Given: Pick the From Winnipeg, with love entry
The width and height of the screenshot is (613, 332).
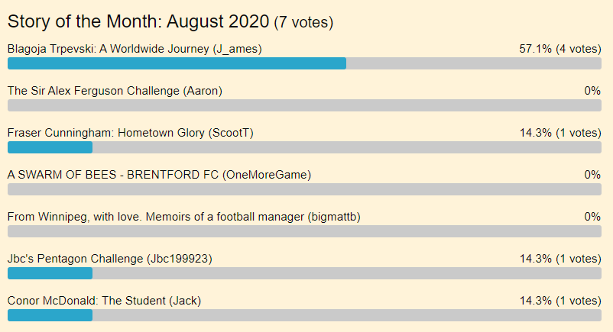Looking at the screenshot, I should coord(183,217).
